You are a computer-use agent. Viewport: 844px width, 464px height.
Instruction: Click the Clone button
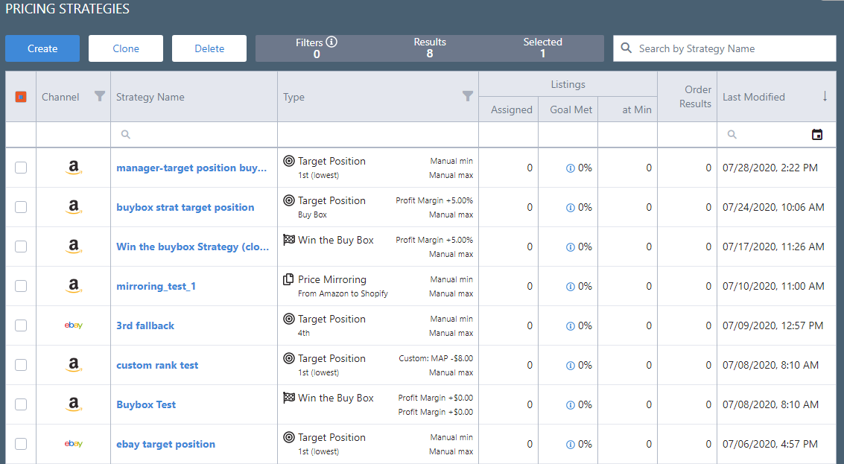point(126,48)
